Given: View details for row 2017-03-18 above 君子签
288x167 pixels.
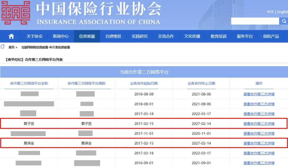Looking at the screenshot, I should (x=259, y=114).
